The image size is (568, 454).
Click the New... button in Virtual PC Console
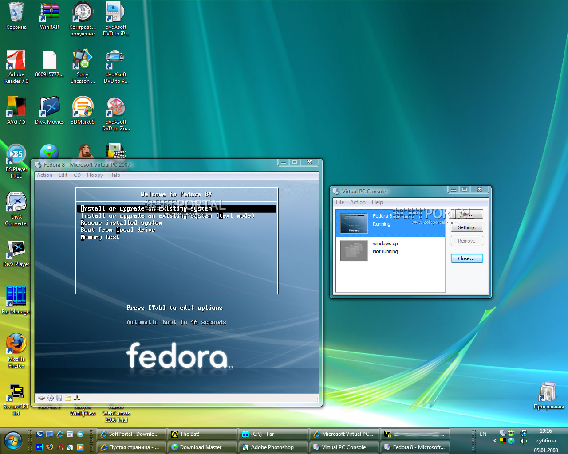[467, 214]
